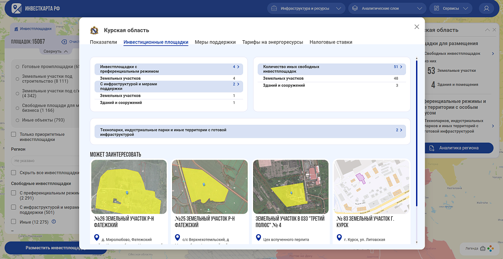The image size is (503, 259).
Task: Open the Регион 'Не указано' field
Action: pos(45,161)
